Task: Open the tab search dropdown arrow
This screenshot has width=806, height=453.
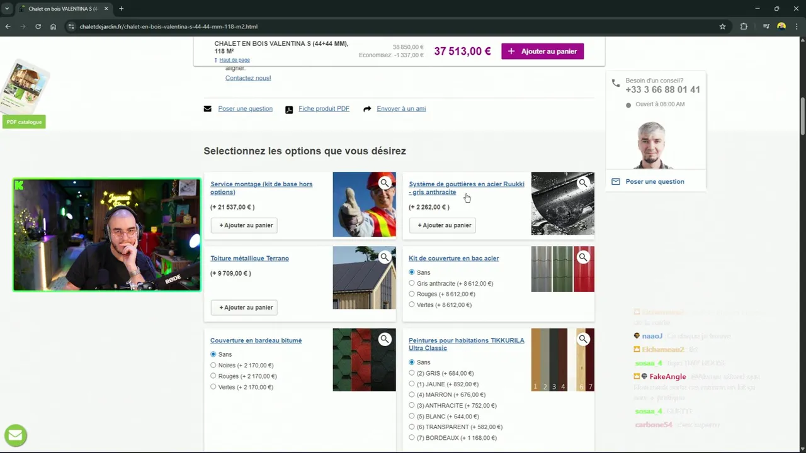Action: click(7, 9)
